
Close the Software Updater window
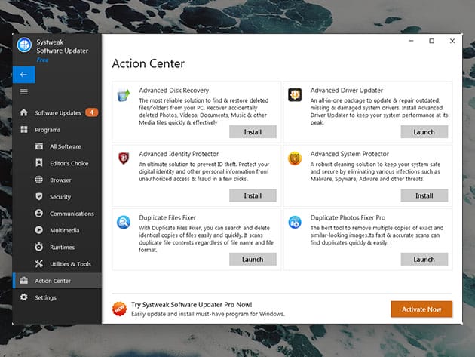(x=452, y=41)
